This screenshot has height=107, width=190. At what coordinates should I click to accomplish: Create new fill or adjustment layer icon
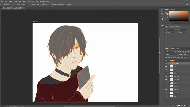pyautogui.click(x=182, y=106)
